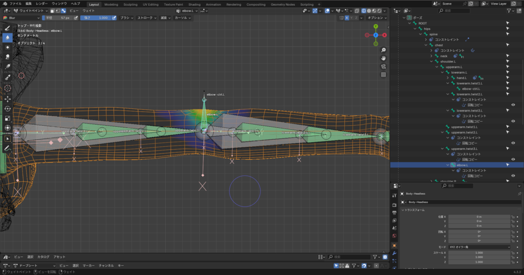The image size is (524, 275).
Task: Select the Annotate pencil tool
Action: (x=7, y=148)
